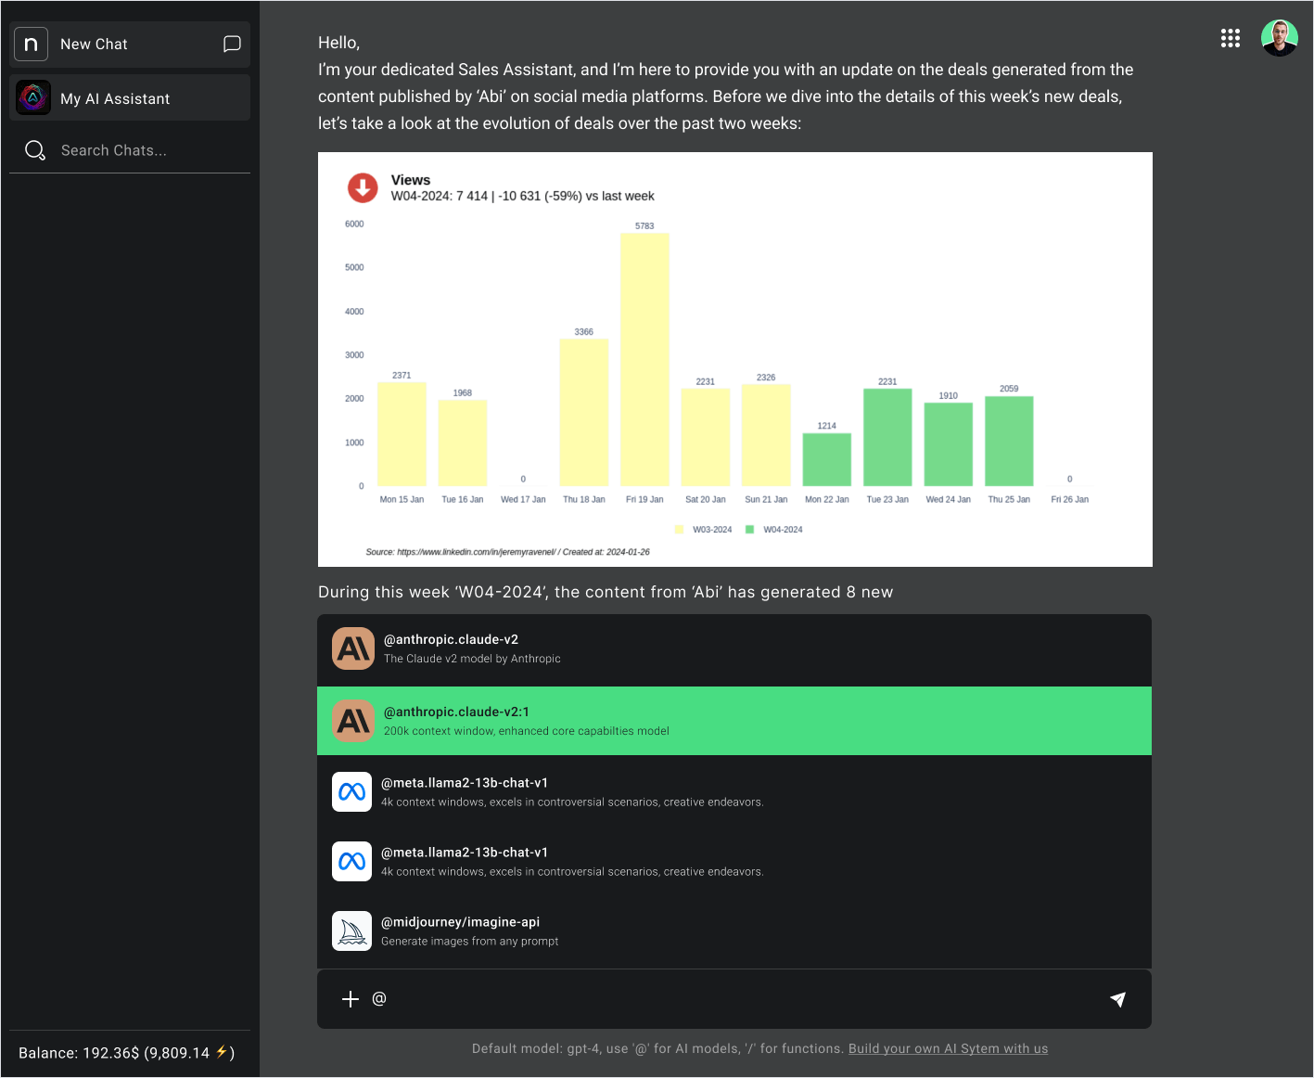This screenshot has height=1078, width=1314.
Task: Click the Thu 18 Jan 3366 bar
Action: (x=584, y=413)
